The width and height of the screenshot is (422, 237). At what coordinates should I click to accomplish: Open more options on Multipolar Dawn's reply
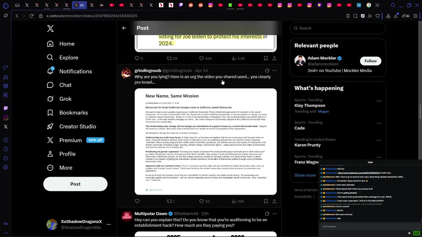coord(274,214)
